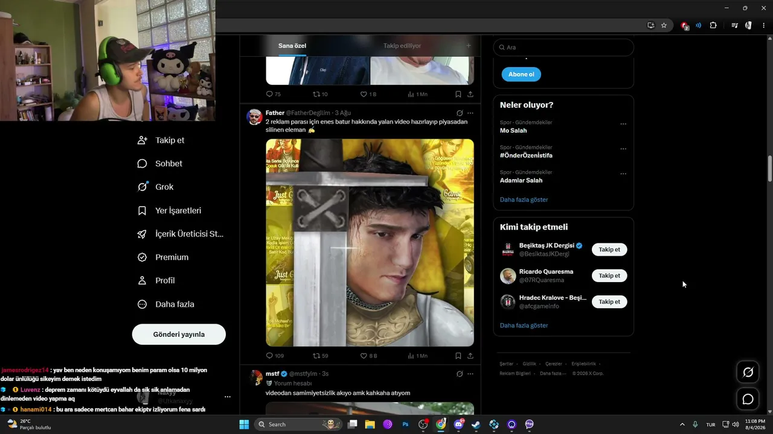Switch to the Takip ediliyor tab

(402, 46)
